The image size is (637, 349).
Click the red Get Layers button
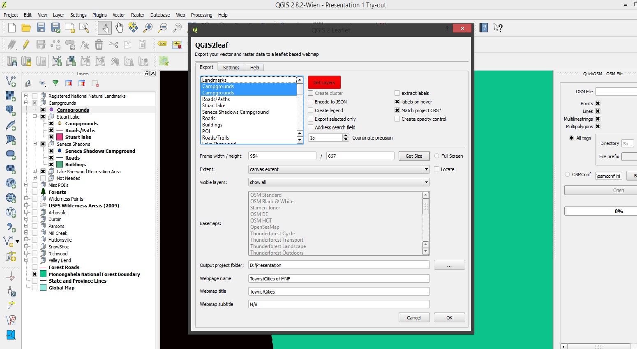coord(324,83)
